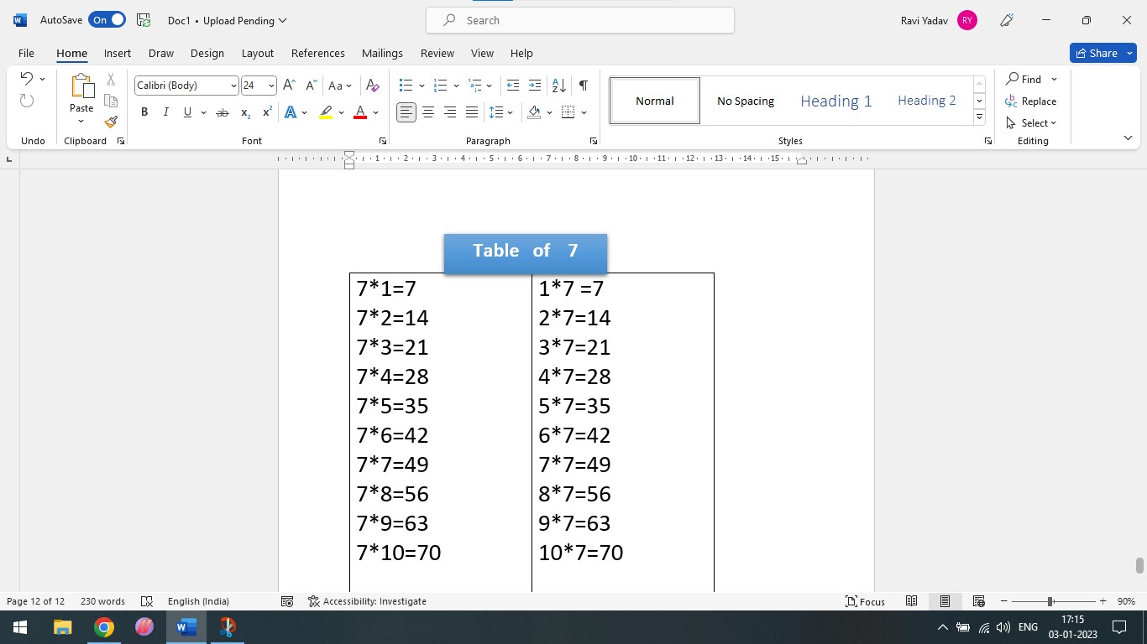This screenshot has height=644, width=1147.
Task: Click the zoom slider handle
Action: click(x=1050, y=601)
